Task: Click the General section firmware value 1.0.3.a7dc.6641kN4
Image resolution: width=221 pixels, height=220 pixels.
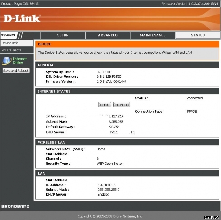Action: 111,81
